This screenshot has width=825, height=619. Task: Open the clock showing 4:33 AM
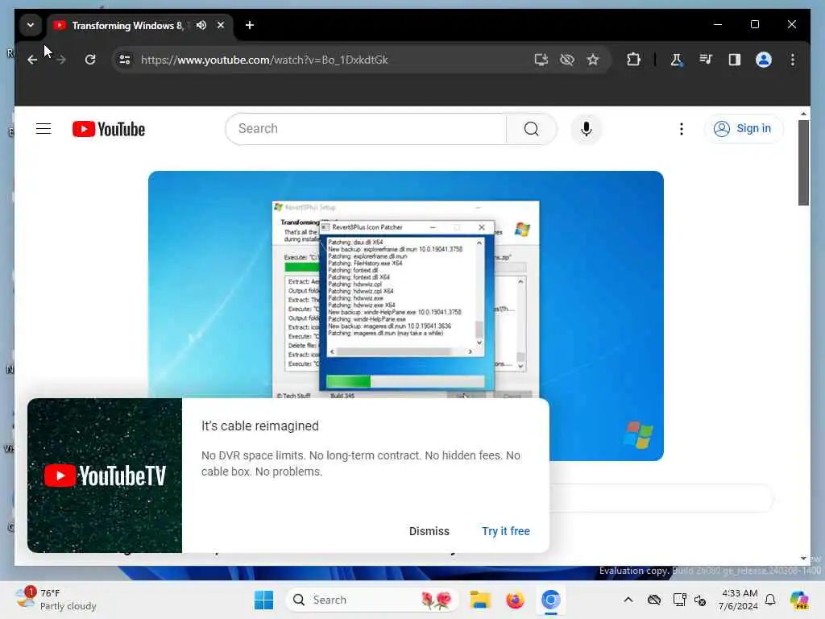[x=740, y=600]
